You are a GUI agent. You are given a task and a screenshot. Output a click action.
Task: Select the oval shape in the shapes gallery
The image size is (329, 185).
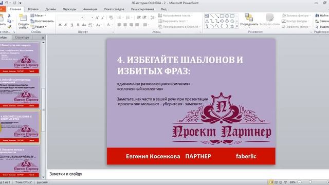tap(227, 16)
